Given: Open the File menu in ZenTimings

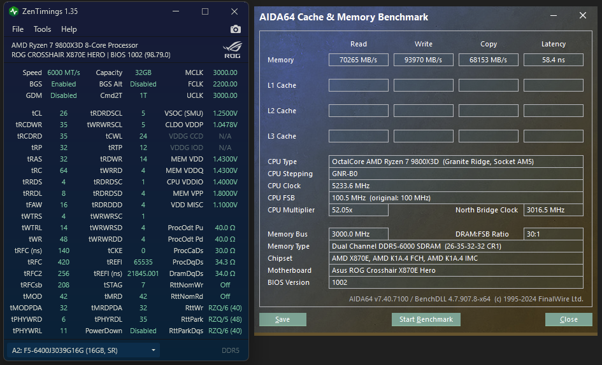Looking at the screenshot, I should point(18,29).
